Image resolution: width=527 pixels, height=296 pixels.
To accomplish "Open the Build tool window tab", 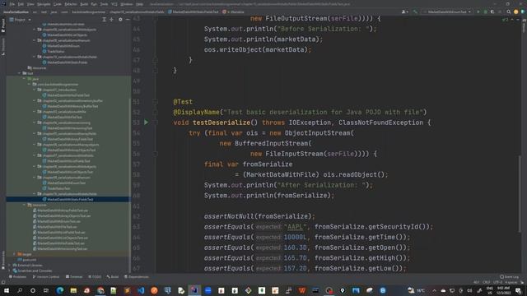I will (113, 277).
